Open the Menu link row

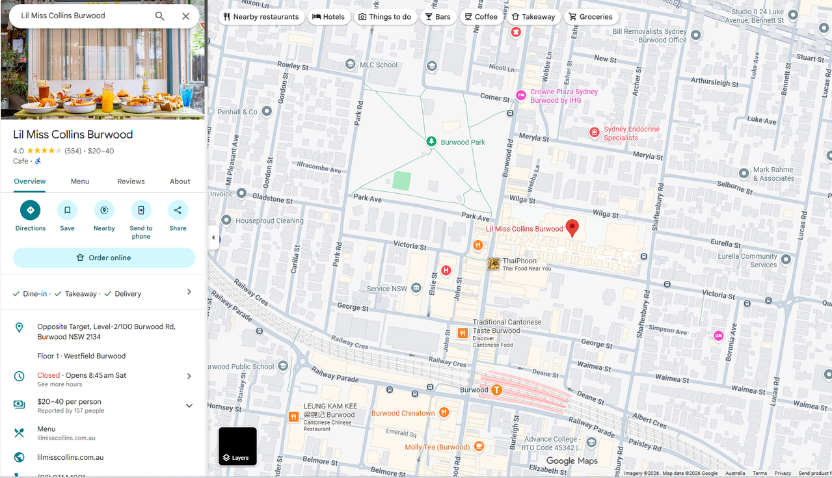[x=104, y=433]
